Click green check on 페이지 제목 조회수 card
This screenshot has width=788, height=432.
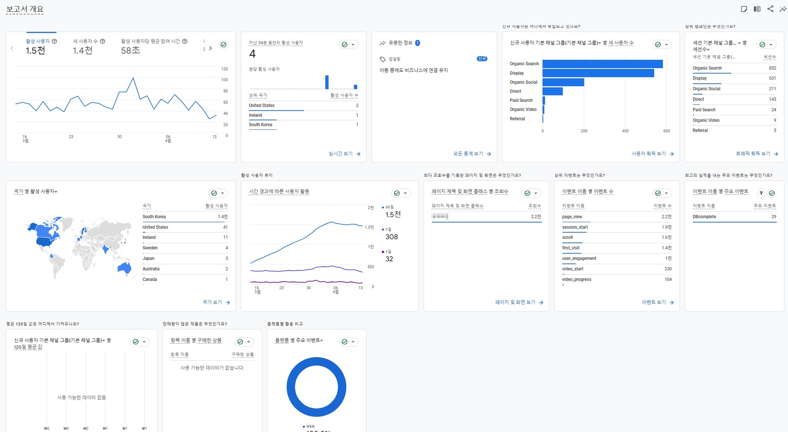click(527, 193)
